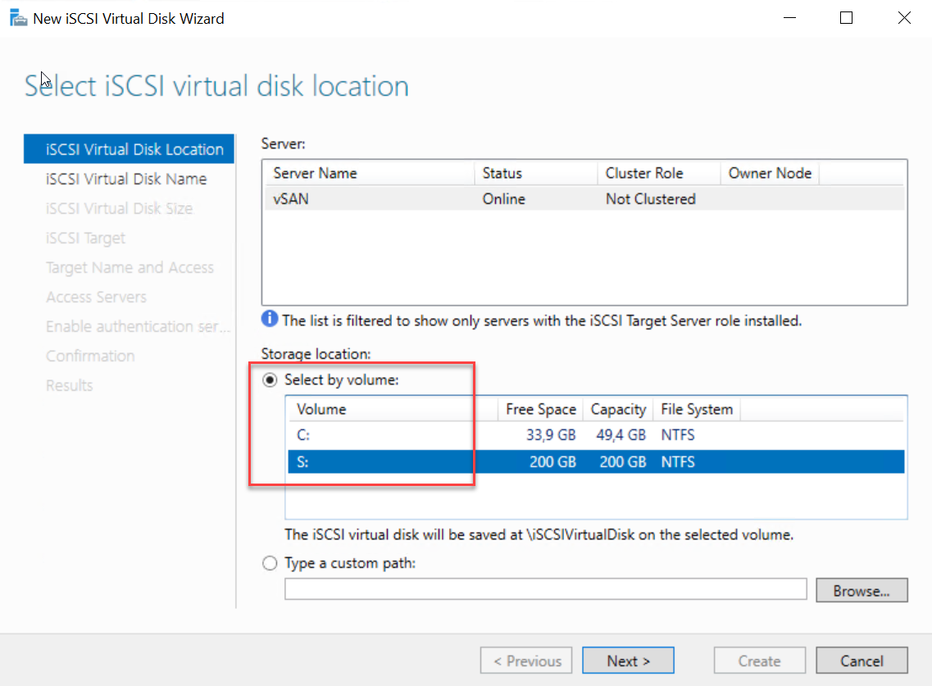Select the C: volume row
This screenshot has height=686, width=932.
click(596, 435)
